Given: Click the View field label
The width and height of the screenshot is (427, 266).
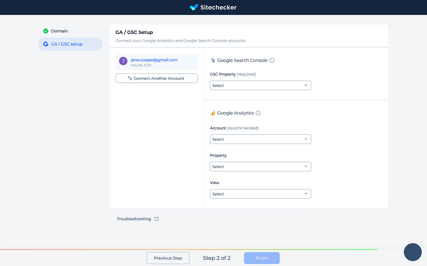Looking at the screenshot, I should click(x=215, y=183).
